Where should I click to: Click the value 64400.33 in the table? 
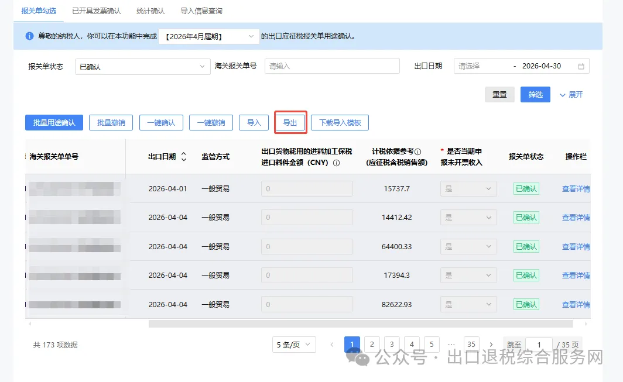pos(396,247)
